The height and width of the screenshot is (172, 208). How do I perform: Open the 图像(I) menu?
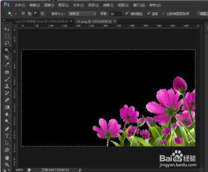(49, 5)
